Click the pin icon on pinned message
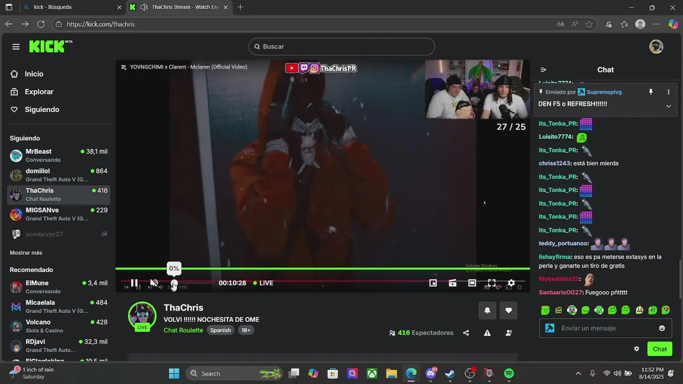683x384 pixels. (x=650, y=92)
